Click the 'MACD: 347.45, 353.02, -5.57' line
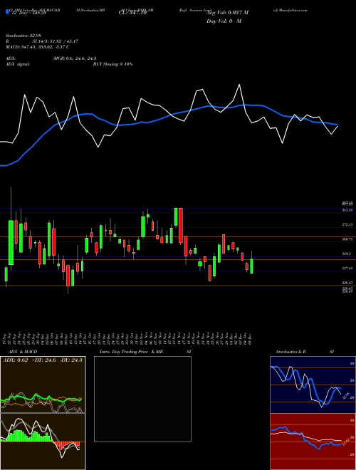Screen dimensions: 356x470 (38, 47)
